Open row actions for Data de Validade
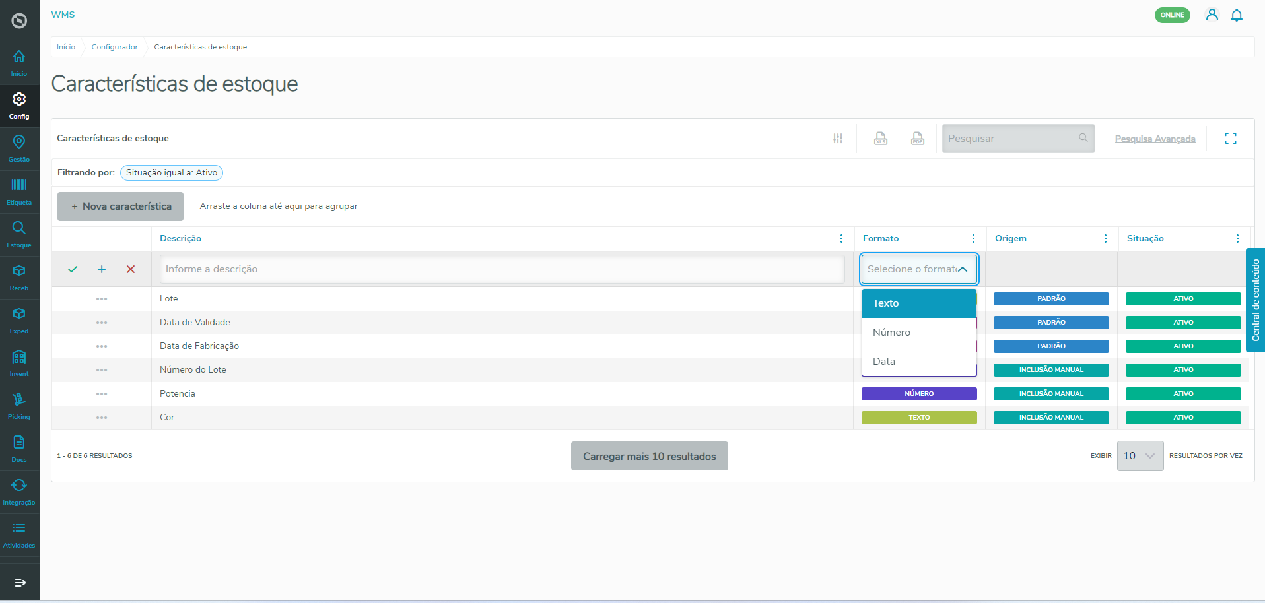 [x=102, y=323]
